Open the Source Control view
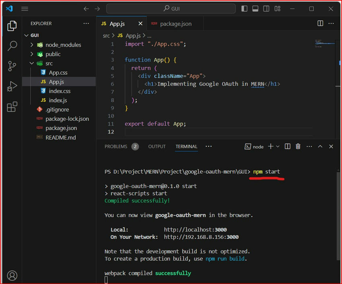Viewport: 342px width, 284px height. [x=12, y=66]
